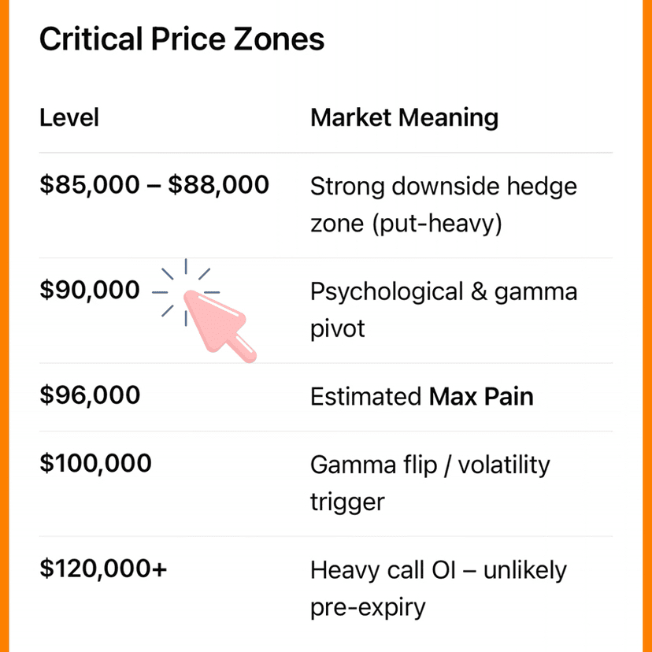Select the $90,000 level cell
Screen dimensions: 652x652
[90, 291]
